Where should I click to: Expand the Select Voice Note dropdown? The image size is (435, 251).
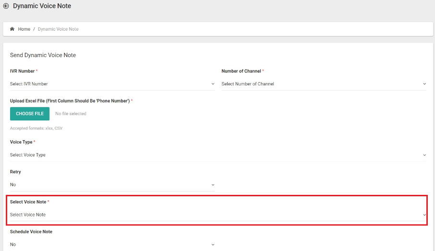pos(218,215)
